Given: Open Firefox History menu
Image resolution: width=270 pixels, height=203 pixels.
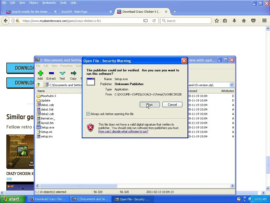Looking at the screenshot, I should click(33, 3).
